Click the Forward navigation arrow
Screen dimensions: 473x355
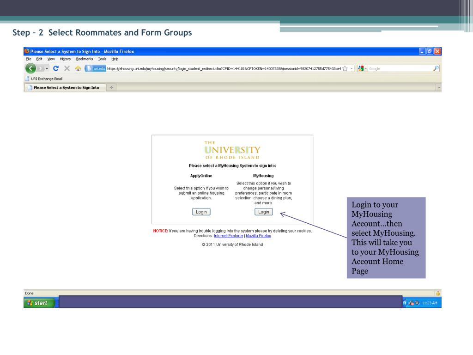point(41,68)
